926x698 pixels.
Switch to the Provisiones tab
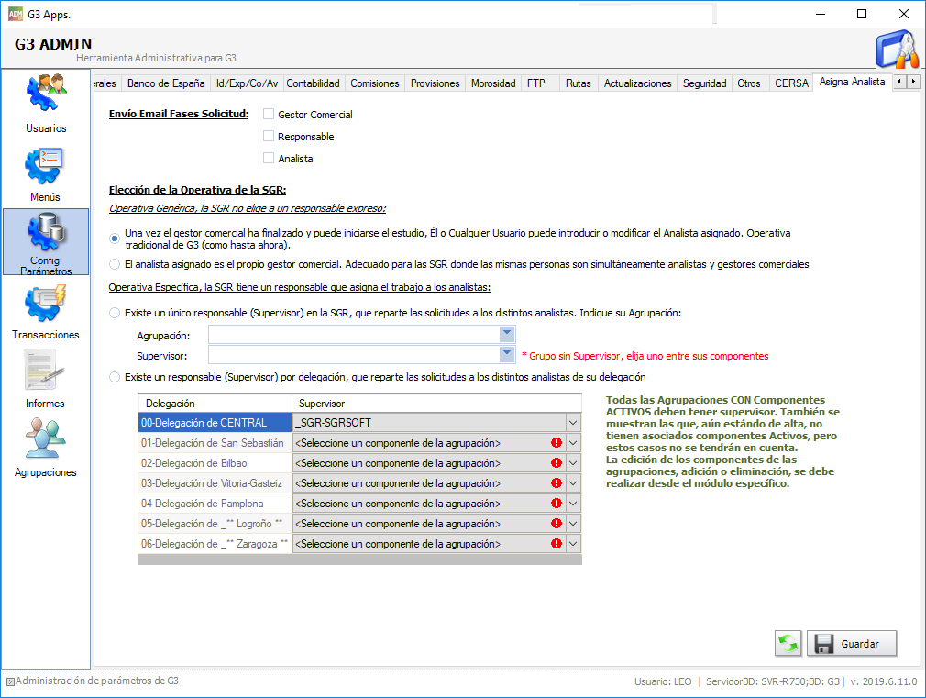coord(435,83)
